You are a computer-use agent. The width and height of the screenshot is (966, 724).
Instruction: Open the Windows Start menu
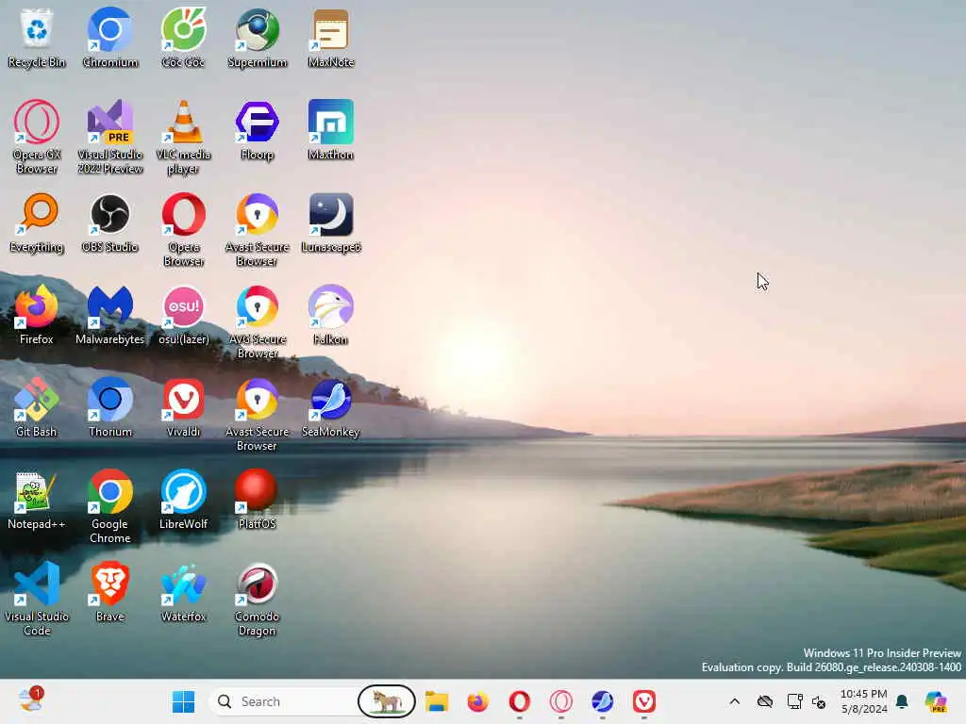(x=184, y=701)
